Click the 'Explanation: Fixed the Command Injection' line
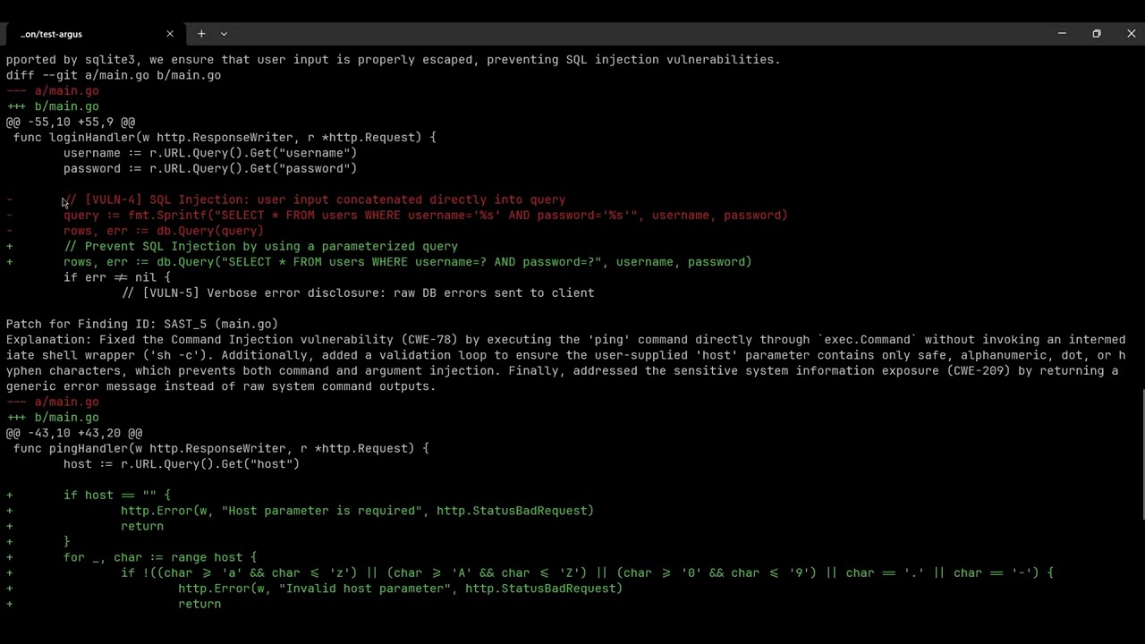 [x=566, y=340]
